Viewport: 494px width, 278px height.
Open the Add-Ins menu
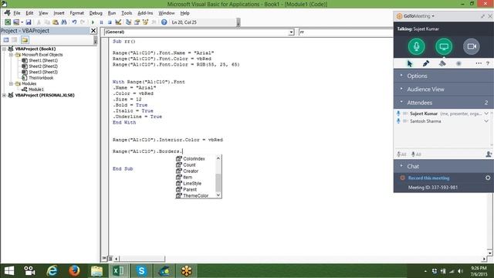click(145, 13)
